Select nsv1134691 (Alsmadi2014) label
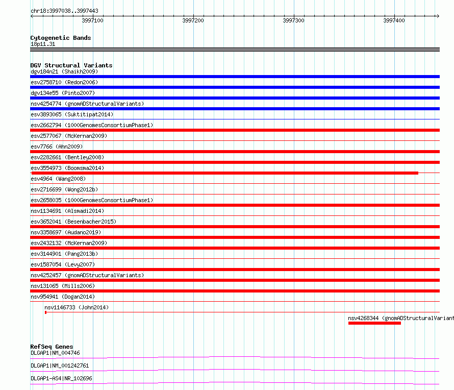 coord(67,211)
